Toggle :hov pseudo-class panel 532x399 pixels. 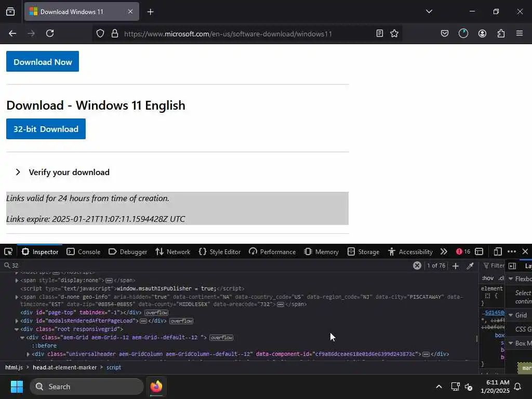[488, 278]
